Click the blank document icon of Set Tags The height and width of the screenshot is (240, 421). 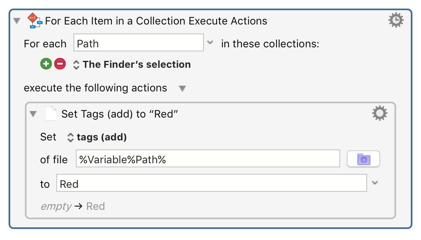point(51,113)
